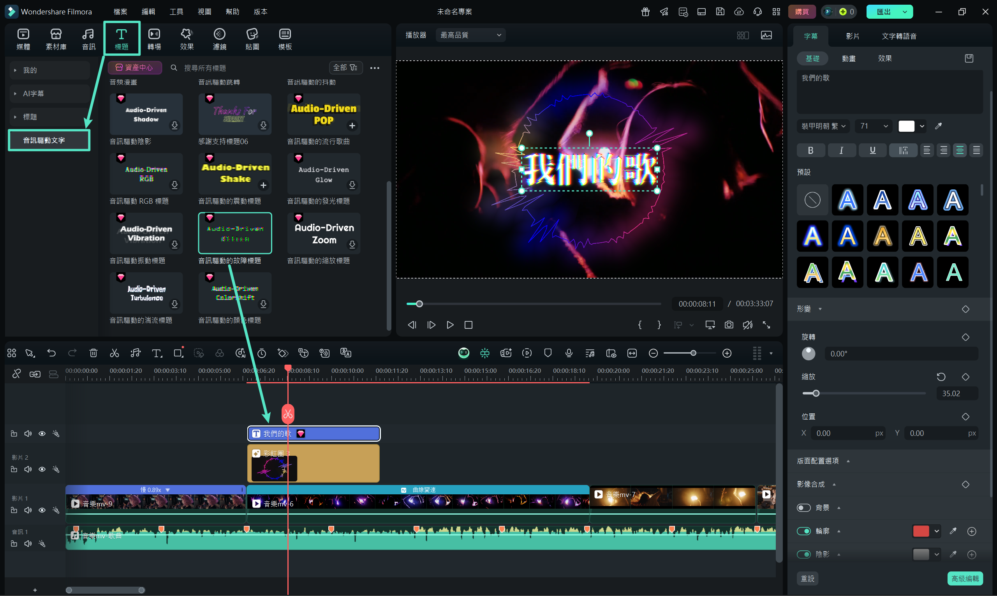Switch to the 文字轉語音 tab
The height and width of the screenshot is (596, 997).
click(x=899, y=36)
